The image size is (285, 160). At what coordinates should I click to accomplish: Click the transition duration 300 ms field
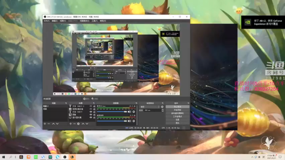[x=152, y=110]
